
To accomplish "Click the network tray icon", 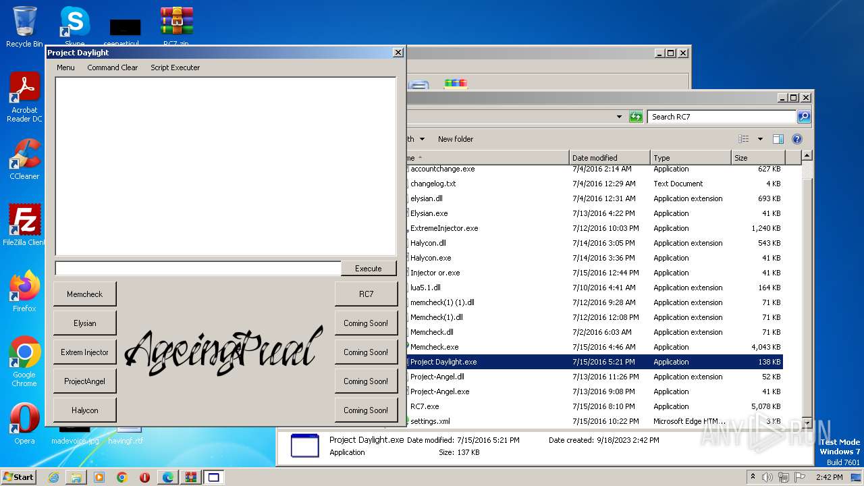I will (x=784, y=477).
